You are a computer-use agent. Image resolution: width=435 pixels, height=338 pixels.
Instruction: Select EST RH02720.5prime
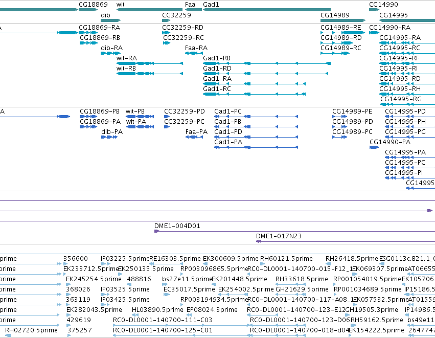(x=8, y=335)
